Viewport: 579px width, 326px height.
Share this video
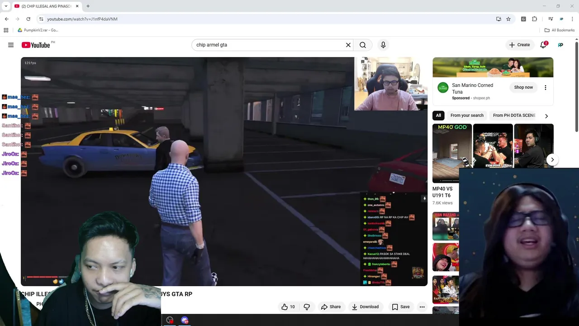[331, 307]
